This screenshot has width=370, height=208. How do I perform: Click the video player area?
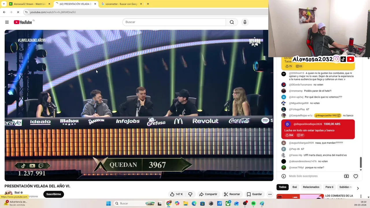pyautogui.click(x=139, y=105)
